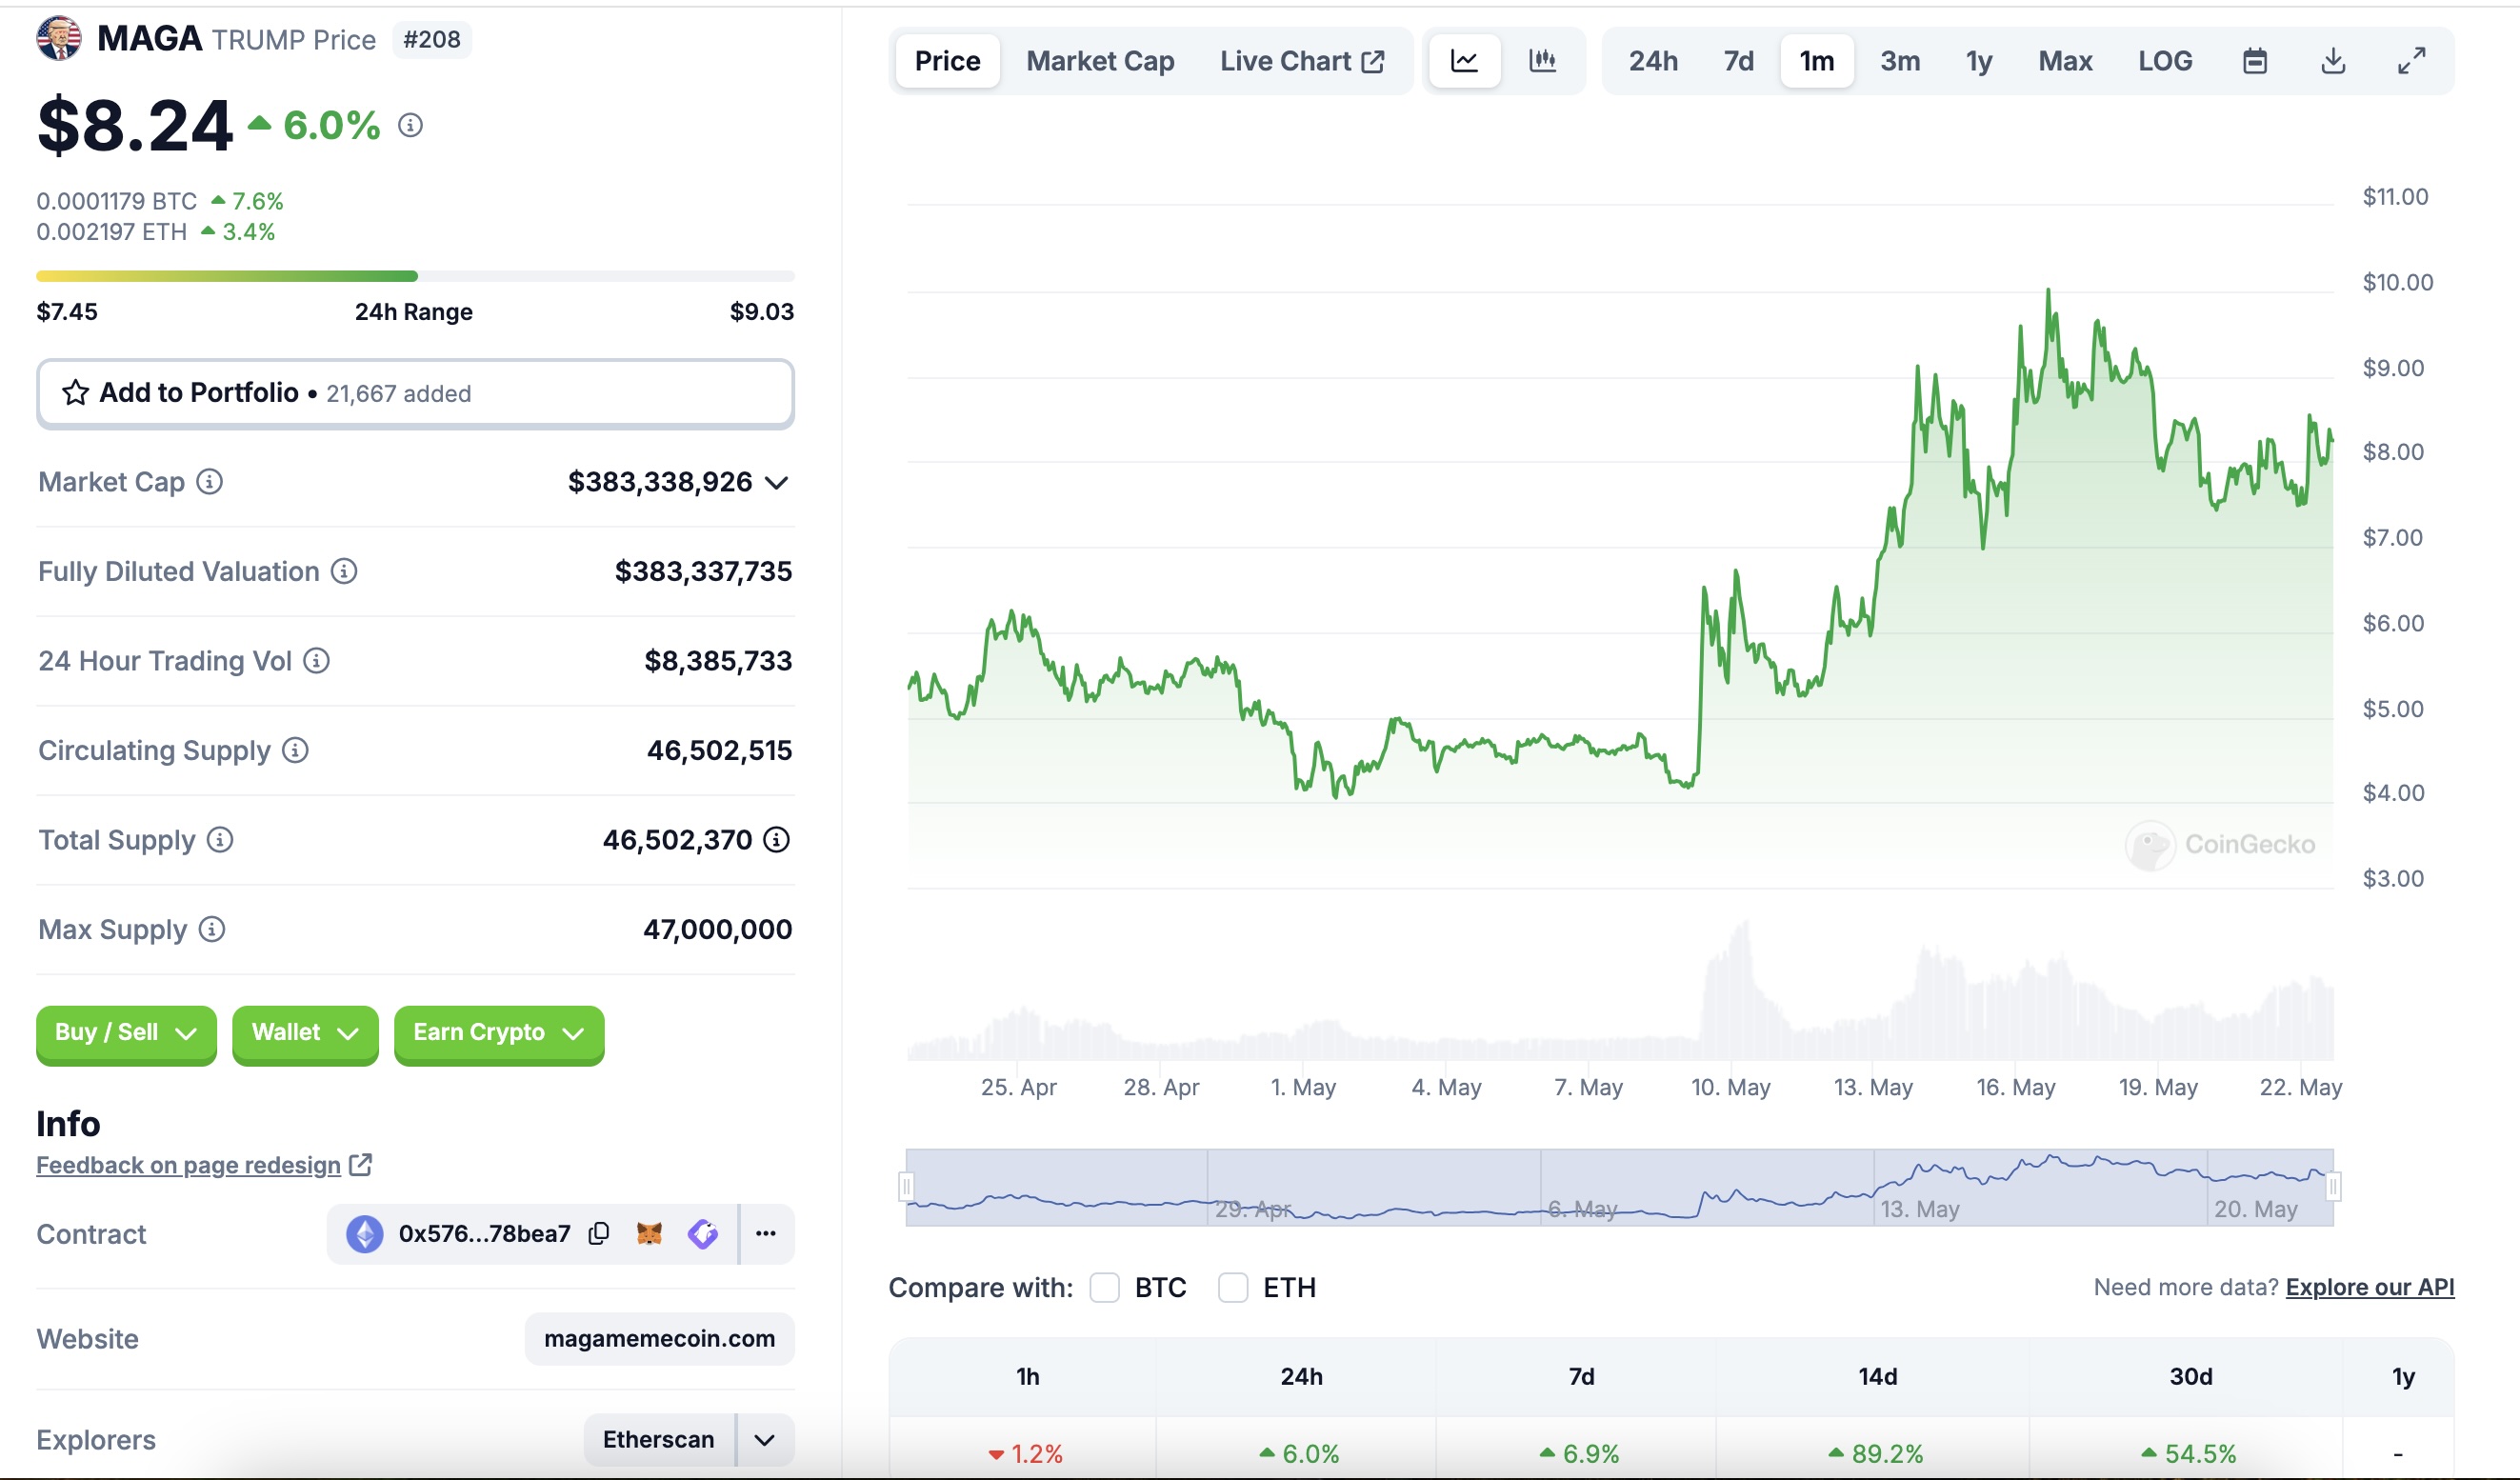Screen dimensions: 2520x1480
Task: Click info icon next to 46,502,370 value
Action: point(776,840)
